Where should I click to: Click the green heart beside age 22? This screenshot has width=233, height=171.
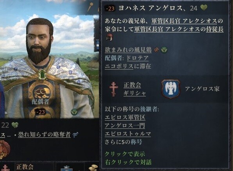tap(15, 125)
